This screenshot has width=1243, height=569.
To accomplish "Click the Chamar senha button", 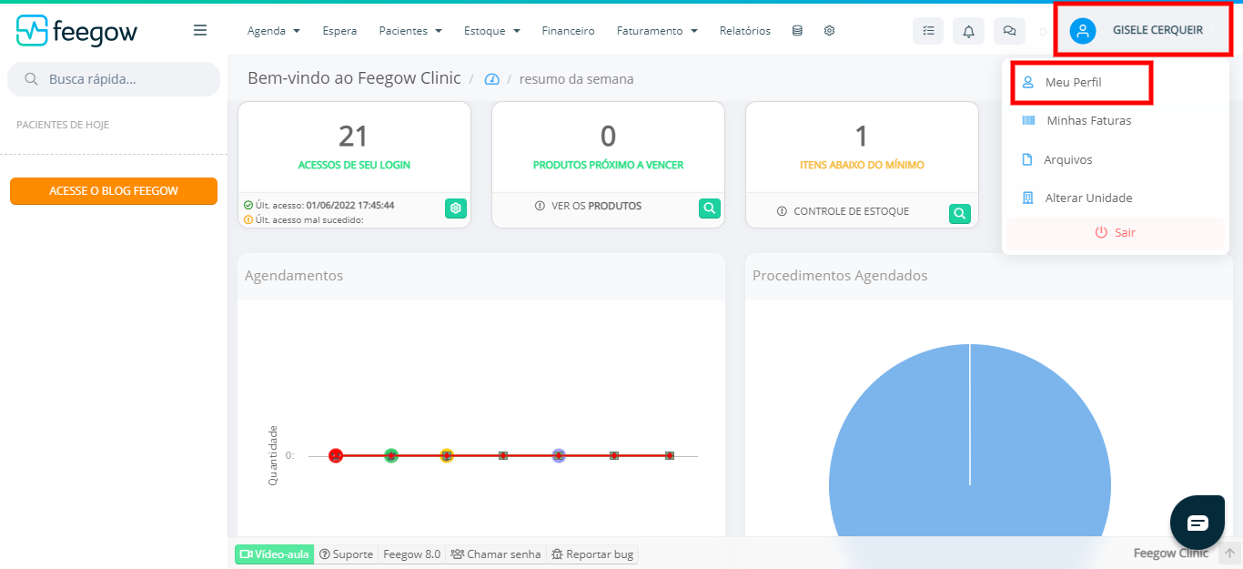I will point(496,554).
